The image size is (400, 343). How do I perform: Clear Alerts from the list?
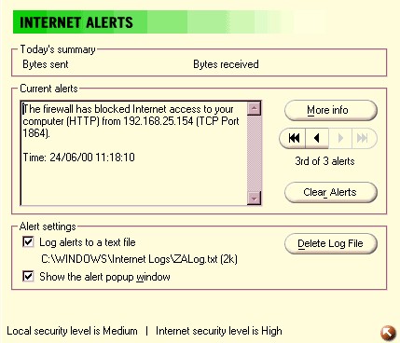pyautogui.click(x=331, y=192)
